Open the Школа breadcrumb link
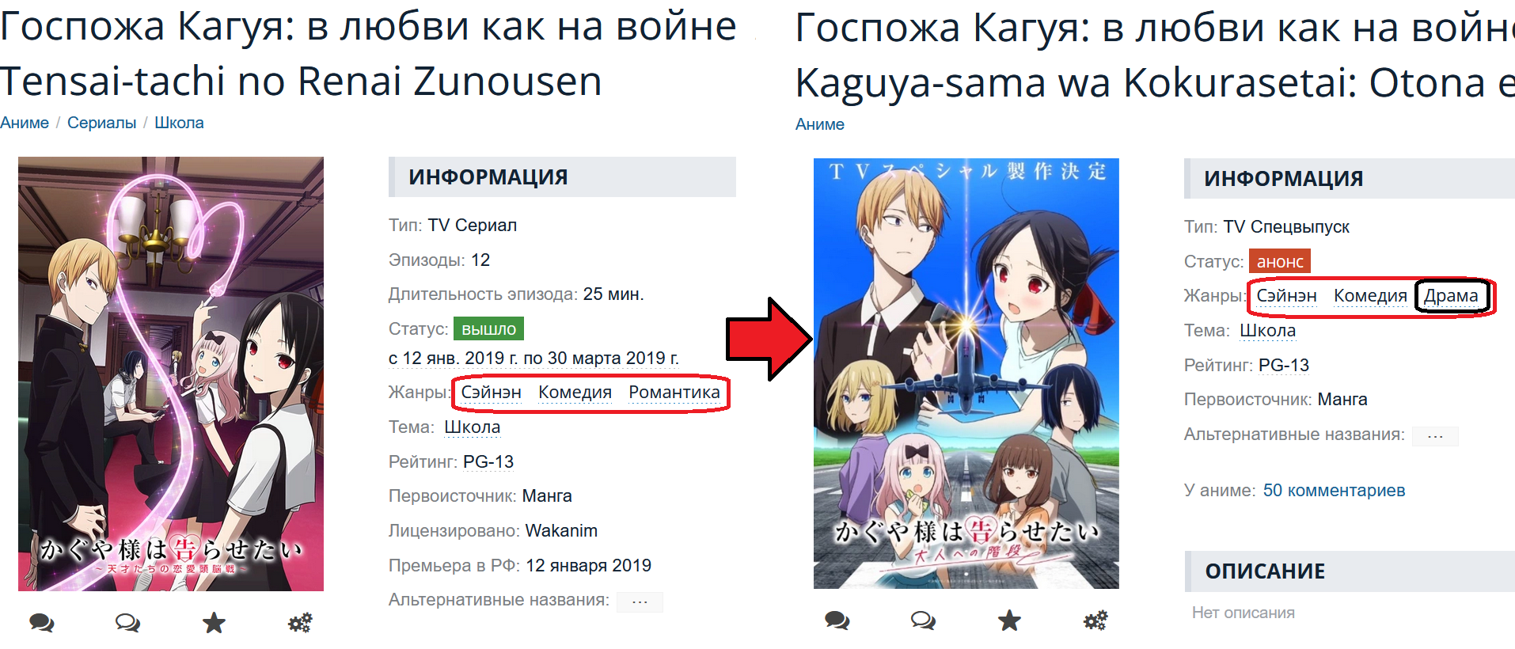Screen dimensions: 1515x649 179,123
